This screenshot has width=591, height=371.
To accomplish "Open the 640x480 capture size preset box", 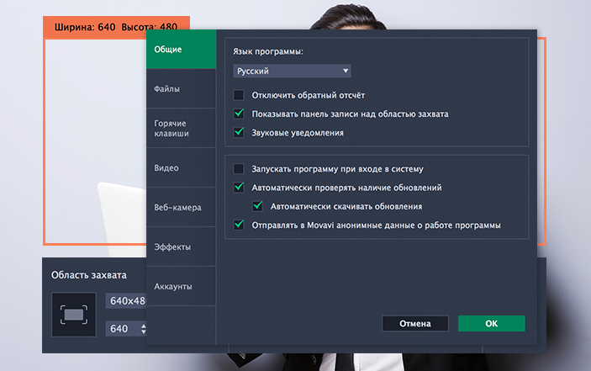I will [x=125, y=301].
